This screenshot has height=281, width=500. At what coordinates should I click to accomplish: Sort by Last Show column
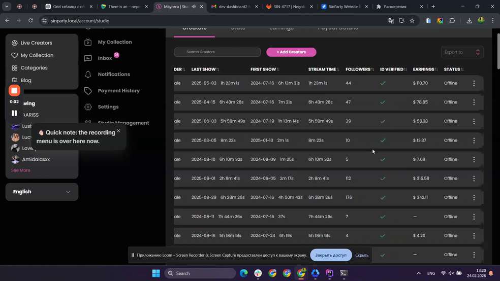[205, 69]
